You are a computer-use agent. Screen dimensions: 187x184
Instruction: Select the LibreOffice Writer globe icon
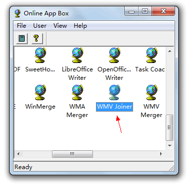pyautogui.click(x=77, y=55)
